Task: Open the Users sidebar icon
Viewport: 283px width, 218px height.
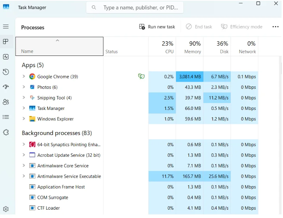Action: (6, 102)
